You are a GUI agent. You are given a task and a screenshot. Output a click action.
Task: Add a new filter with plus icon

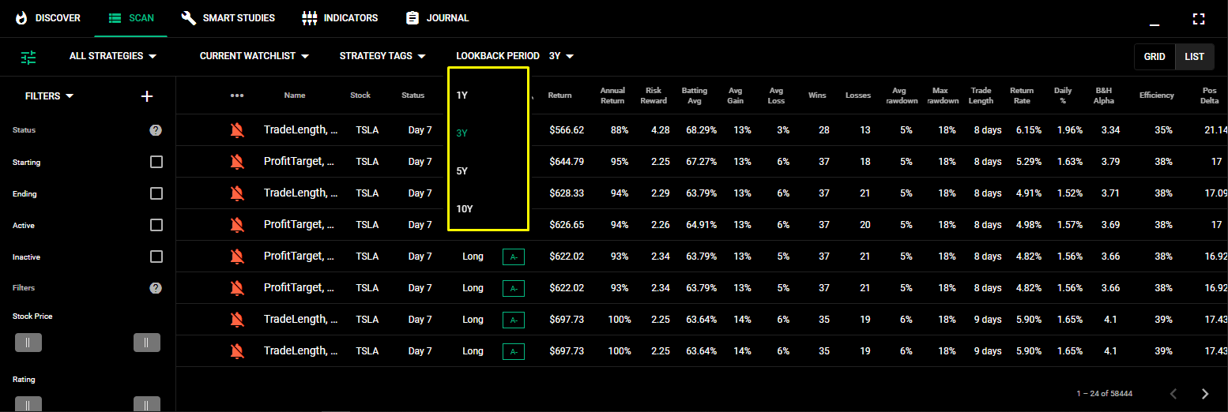tap(146, 96)
